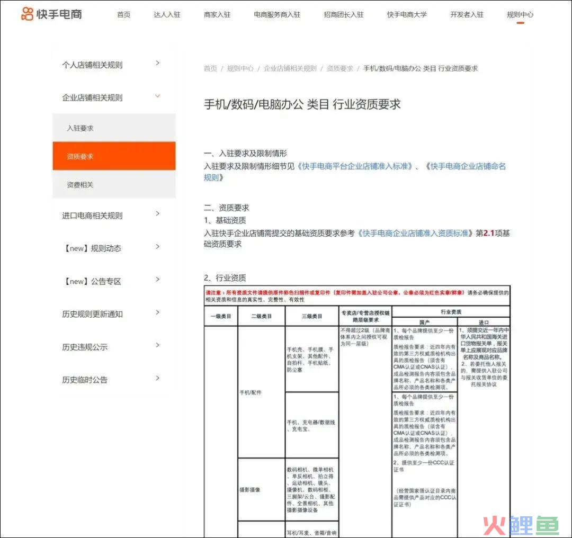This screenshot has width=572, height=538.
Task: Click the 进口 column header
Action: click(484, 322)
